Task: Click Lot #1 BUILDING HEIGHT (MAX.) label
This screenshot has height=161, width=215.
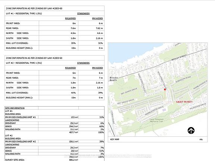Action: [19, 48]
